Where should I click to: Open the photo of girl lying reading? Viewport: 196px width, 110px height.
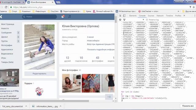(71, 83)
